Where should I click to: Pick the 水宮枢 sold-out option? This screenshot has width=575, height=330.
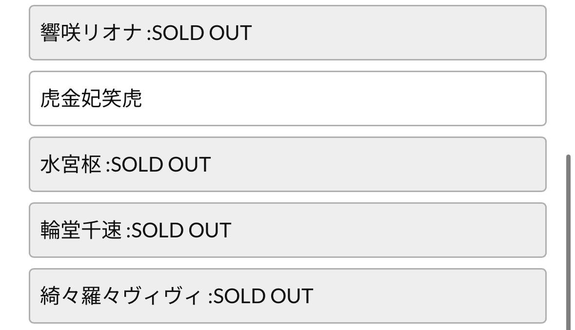(x=287, y=164)
